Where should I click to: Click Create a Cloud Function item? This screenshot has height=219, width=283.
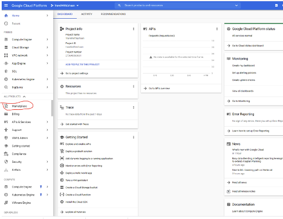pyautogui.click(x=78, y=195)
